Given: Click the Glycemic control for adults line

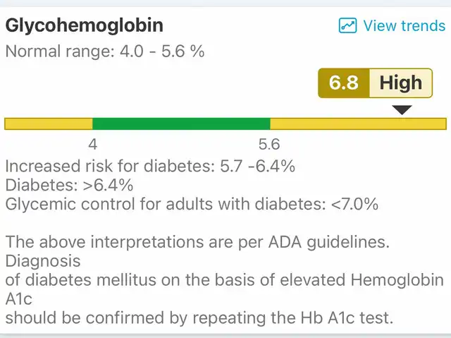Looking at the screenshot, I should click(x=192, y=204).
